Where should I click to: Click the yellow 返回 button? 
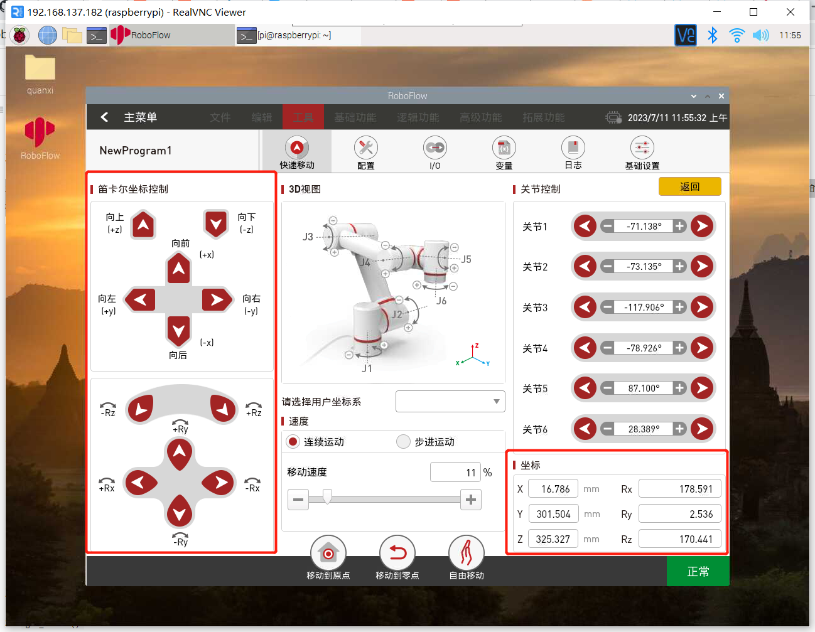click(x=689, y=186)
